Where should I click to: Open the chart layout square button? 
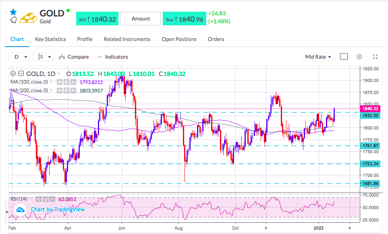pyautogui.click(x=344, y=57)
